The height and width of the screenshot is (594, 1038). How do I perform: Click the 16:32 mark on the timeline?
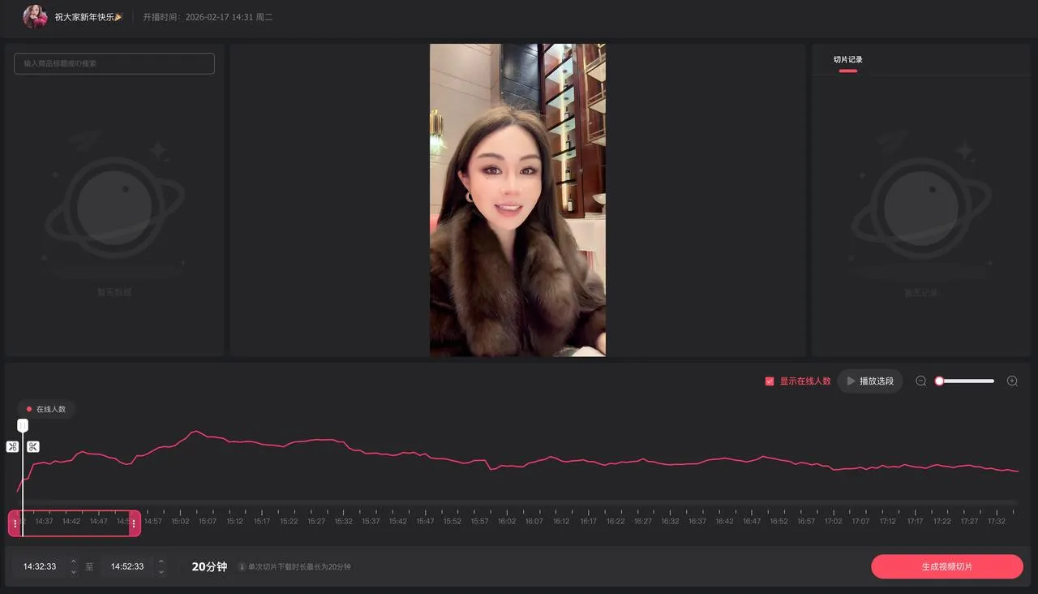pos(670,521)
